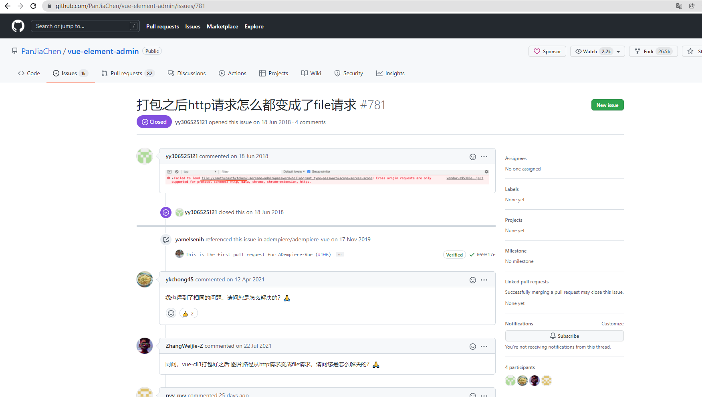Image resolution: width=702 pixels, height=397 pixels.
Task: Click the browser address bar URL
Action: (x=130, y=6)
